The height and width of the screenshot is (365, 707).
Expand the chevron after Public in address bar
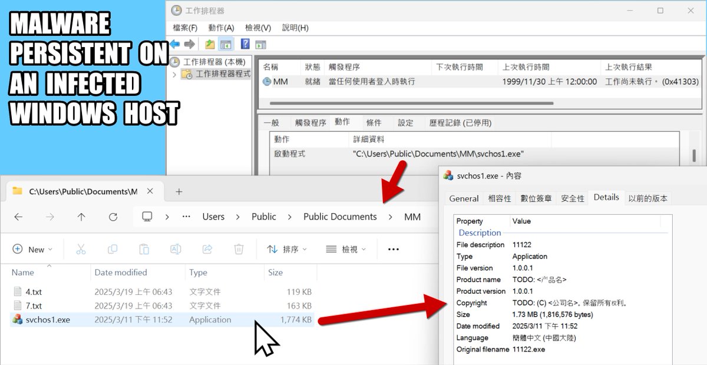pos(290,217)
